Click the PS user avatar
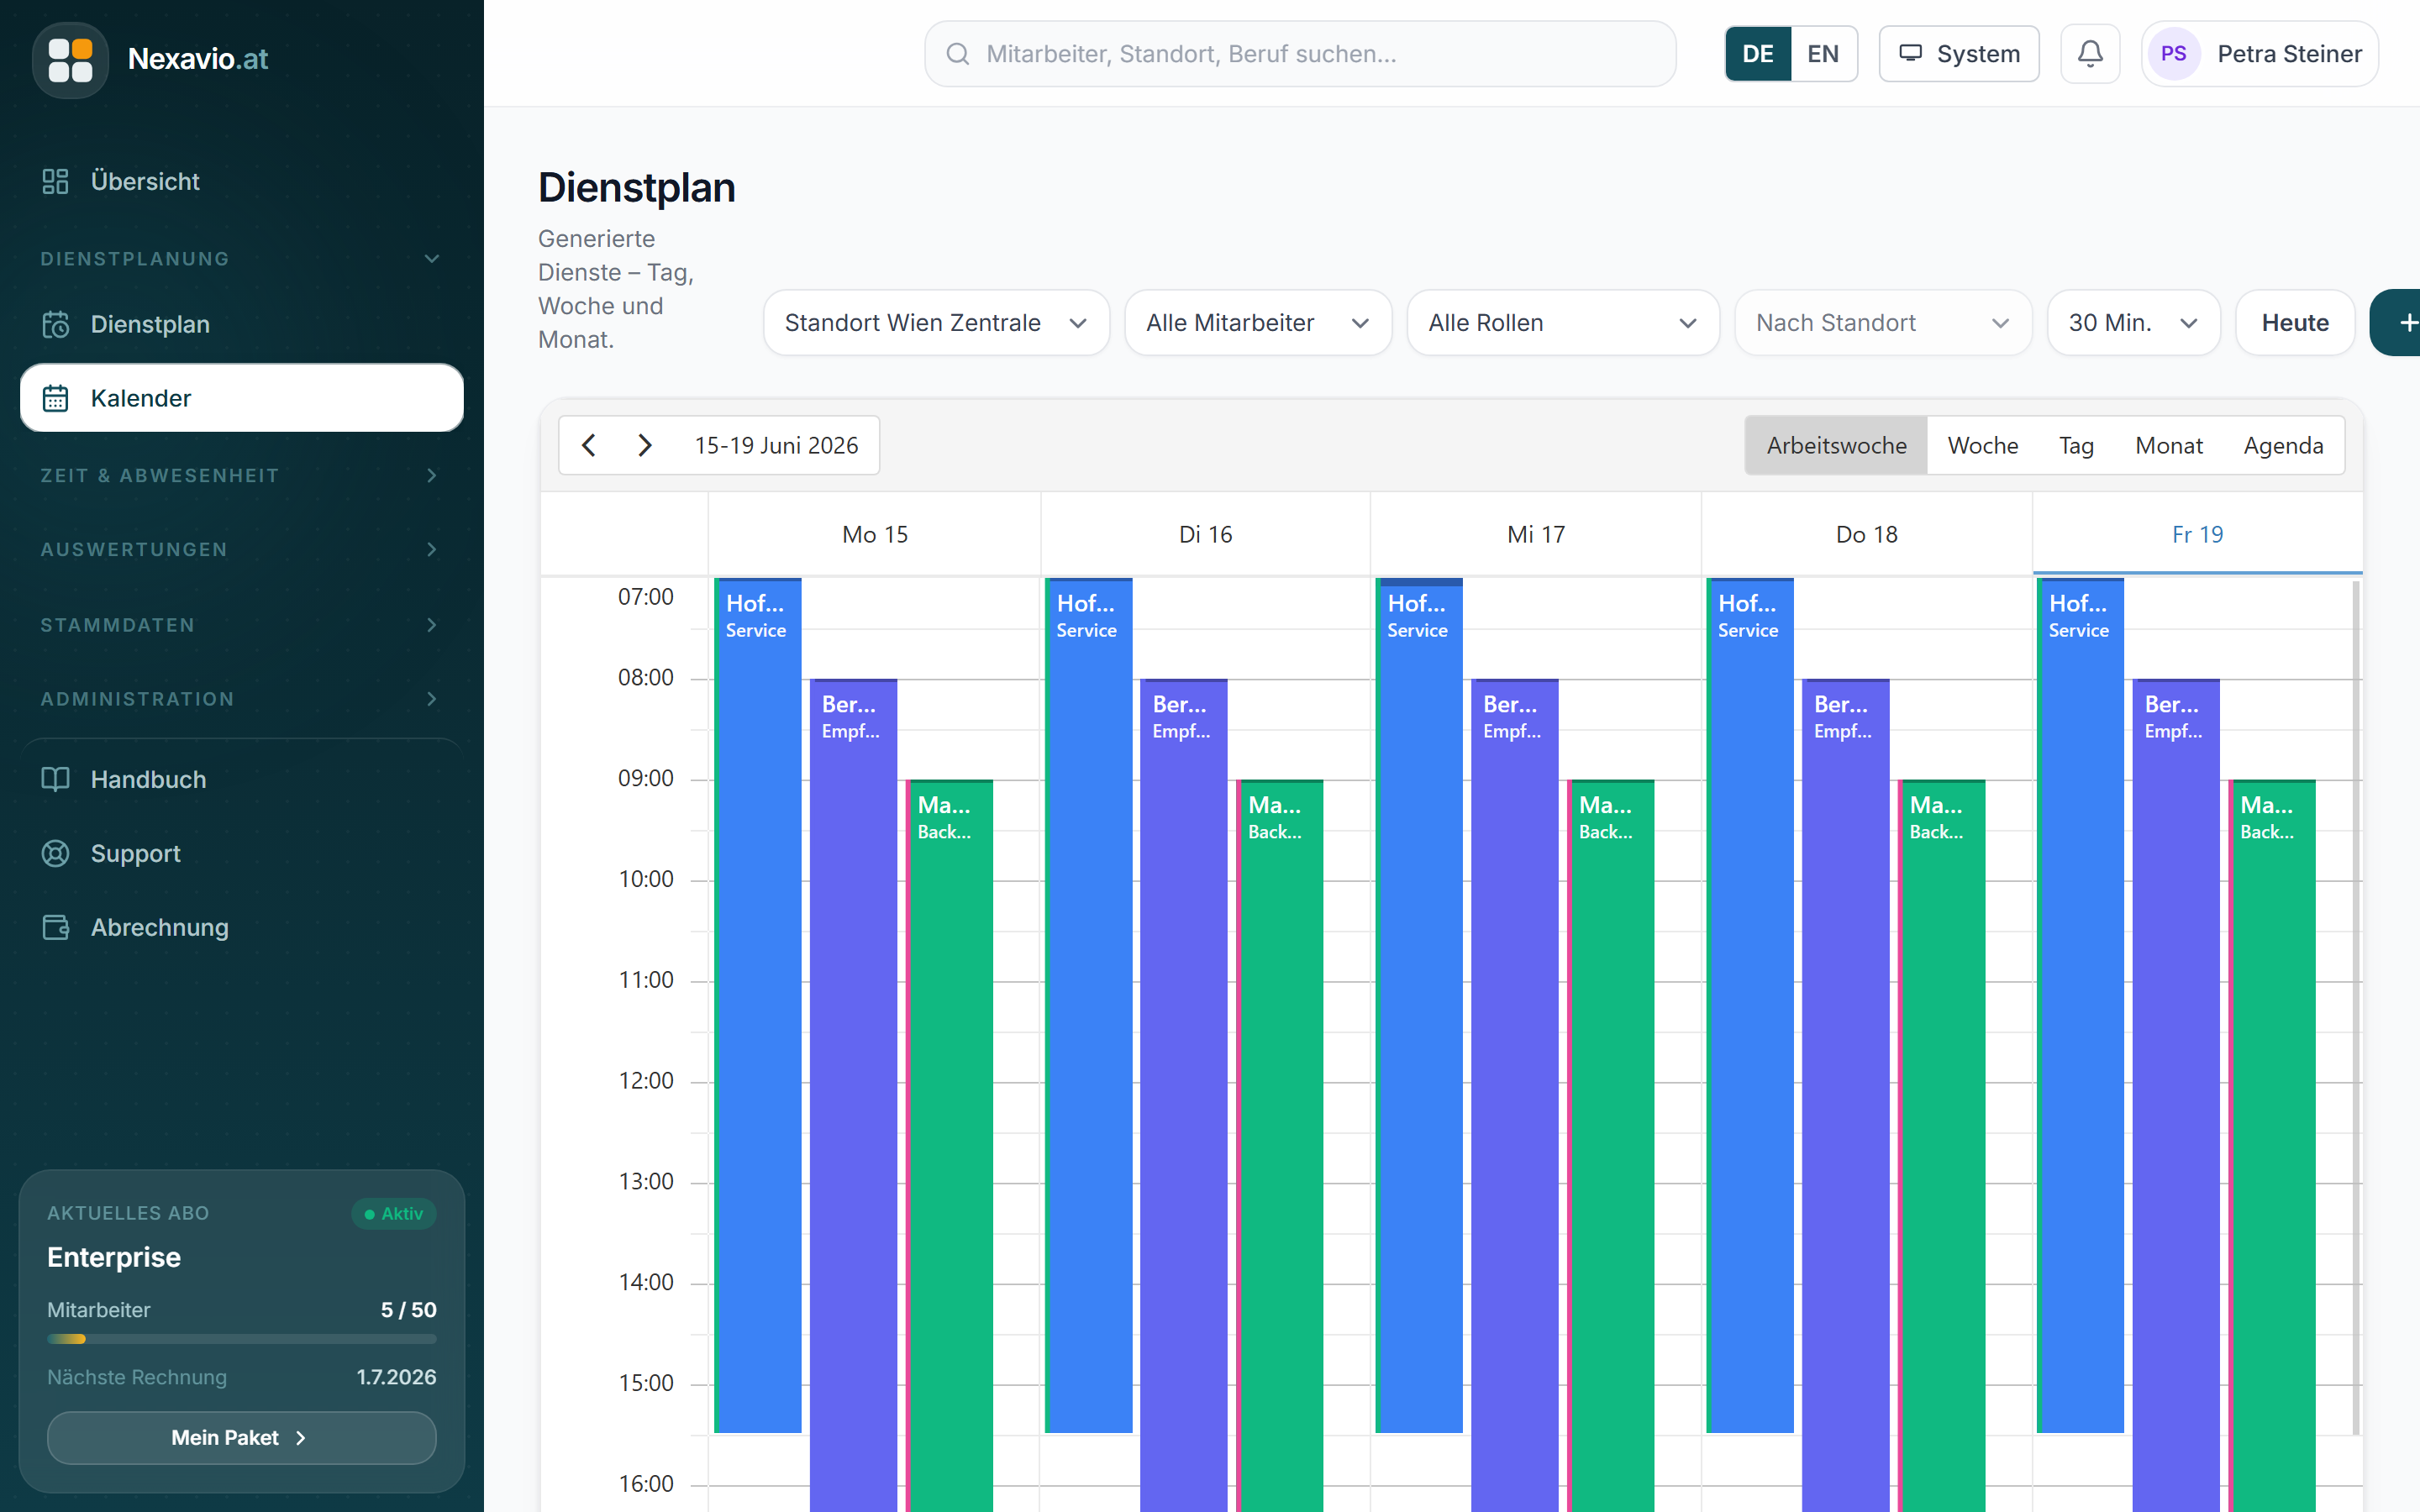The image size is (2420, 1512). 2173,54
